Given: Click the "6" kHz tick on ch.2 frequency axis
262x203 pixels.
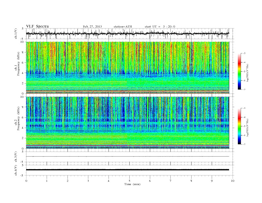Looking at the screenshot, I should click(x=23, y=117).
